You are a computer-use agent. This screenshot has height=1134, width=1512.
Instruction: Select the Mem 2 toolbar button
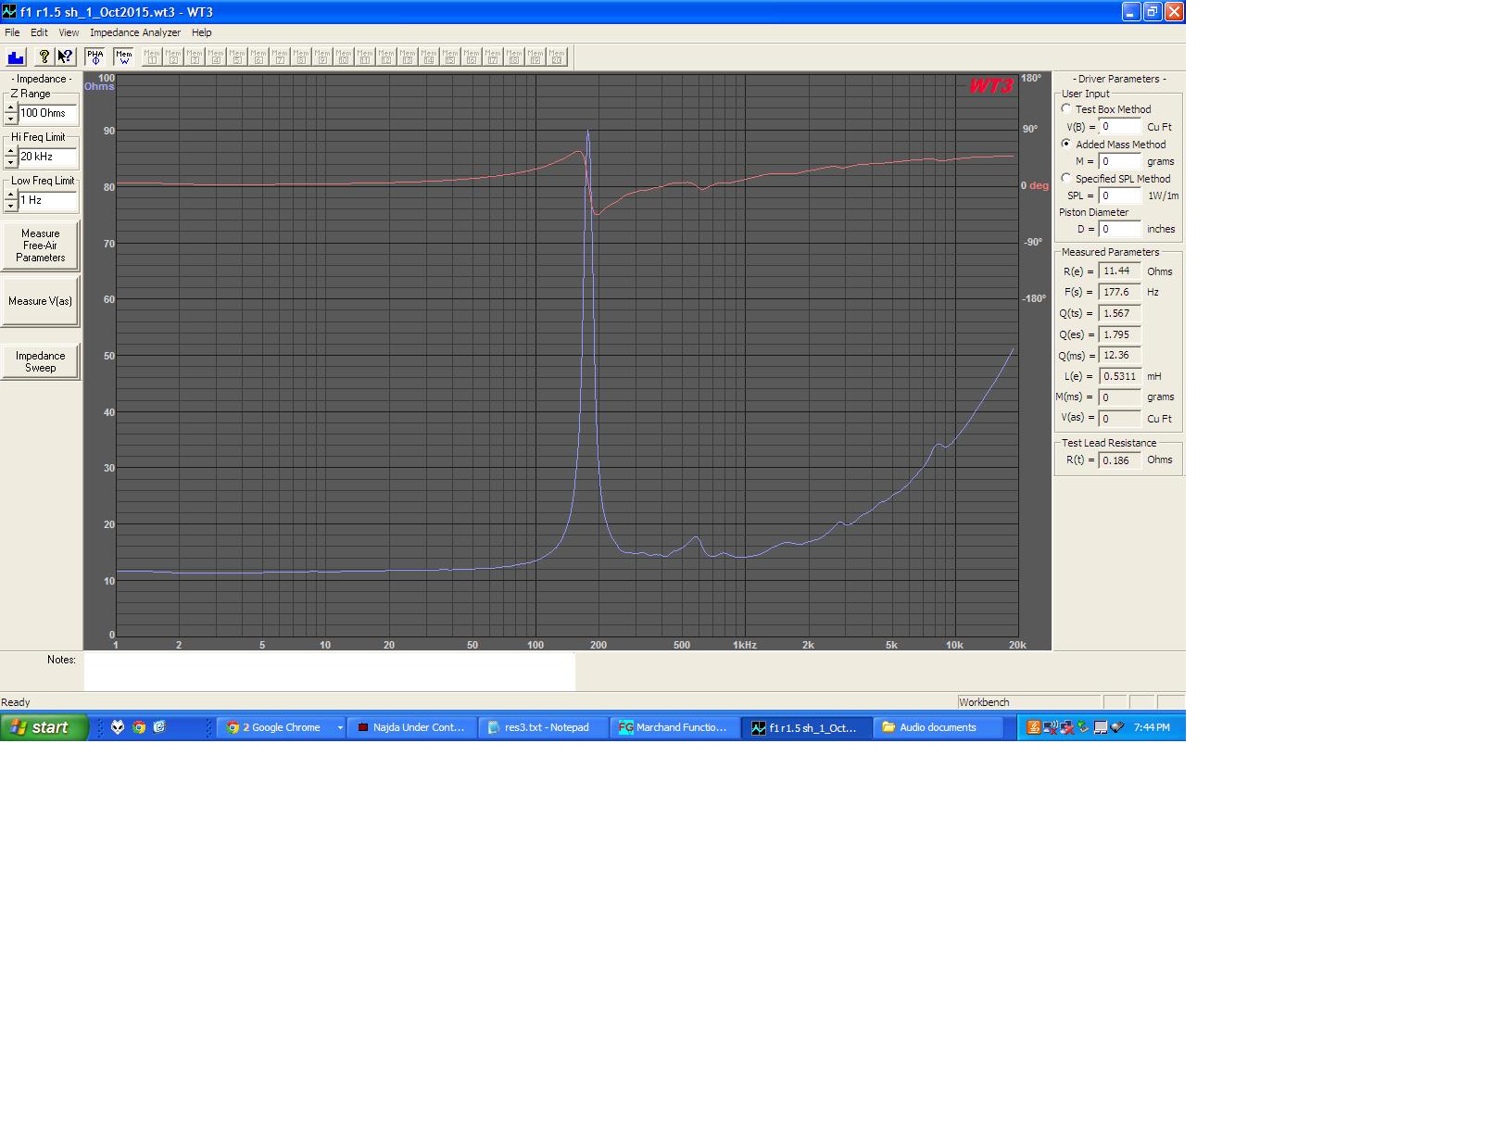(173, 57)
